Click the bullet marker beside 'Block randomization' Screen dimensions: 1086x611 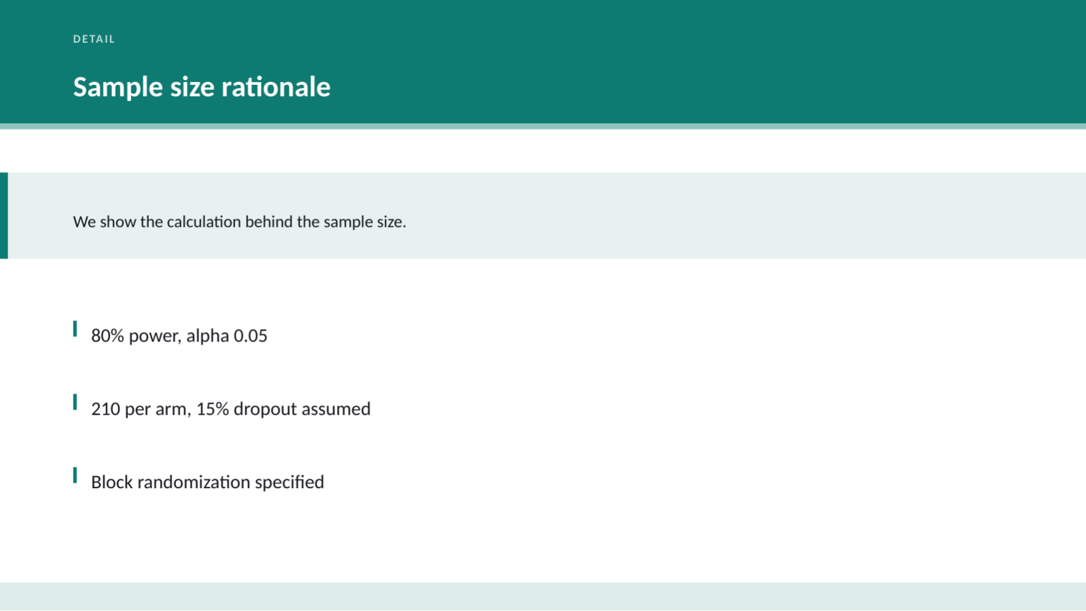coord(75,476)
